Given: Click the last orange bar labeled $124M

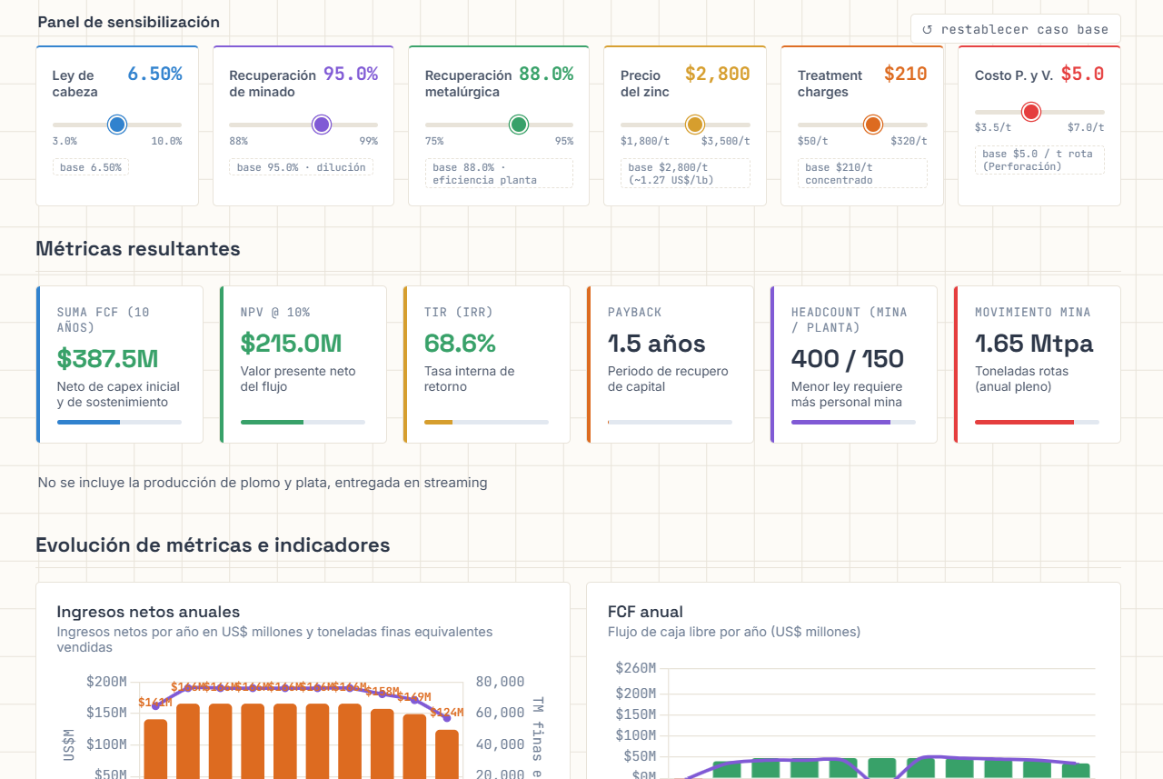Looking at the screenshot, I should pyautogui.click(x=447, y=754).
